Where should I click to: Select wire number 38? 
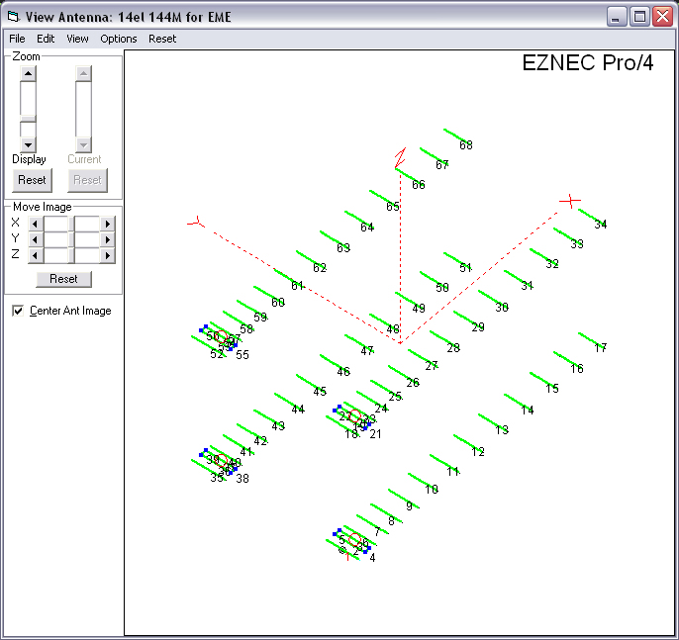[242, 479]
